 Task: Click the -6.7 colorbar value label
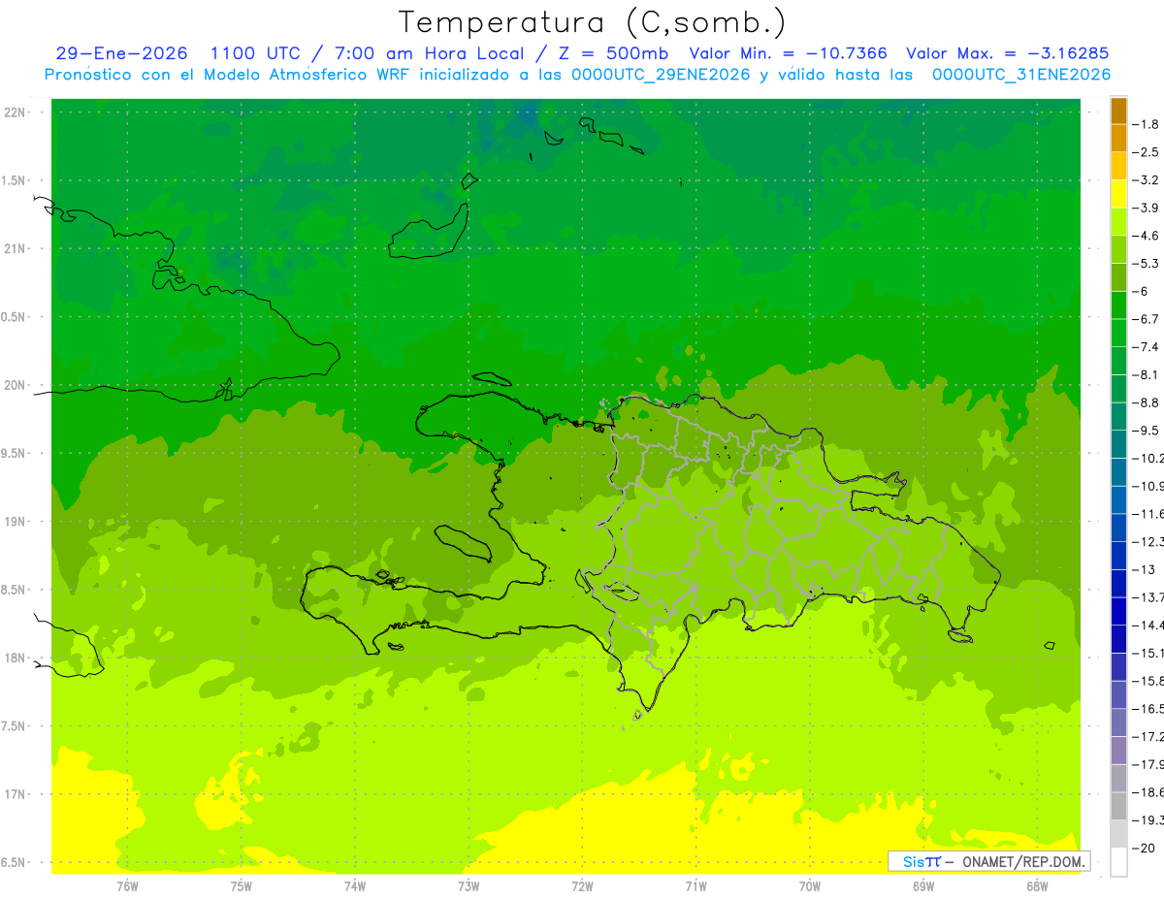click(1146, 319)
